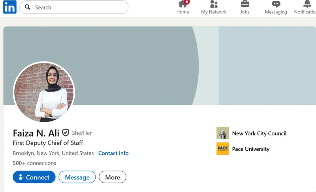The image size is (316, 192).
Task: Open the circular profile photo
Action: [x=44, y=92]
